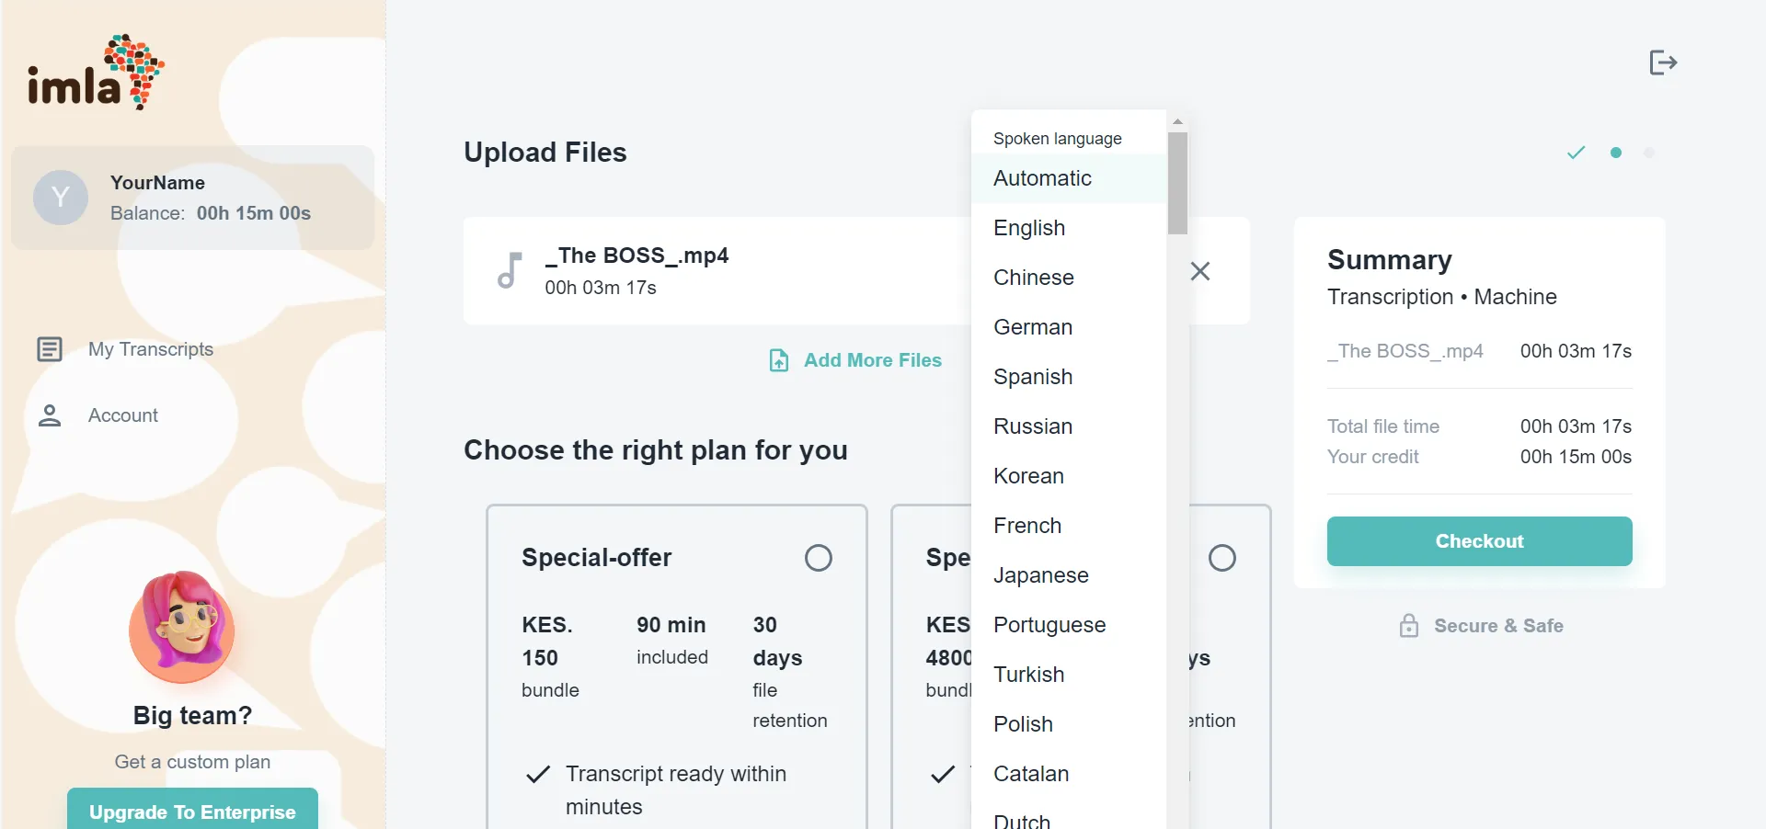Image resolution: width=1766 pixels, height=829 pixels.
Task: Pick Japanese from the language dropdown
Action: pyautogui.click(x=1040, y=575)
